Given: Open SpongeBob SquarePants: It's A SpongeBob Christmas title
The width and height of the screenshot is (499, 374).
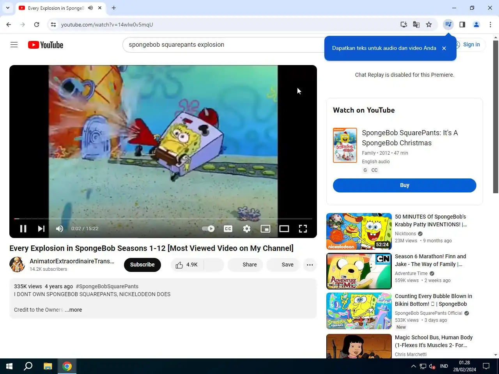Looking at the screenshot, I should pyautogui.click(x=410, y=138).
